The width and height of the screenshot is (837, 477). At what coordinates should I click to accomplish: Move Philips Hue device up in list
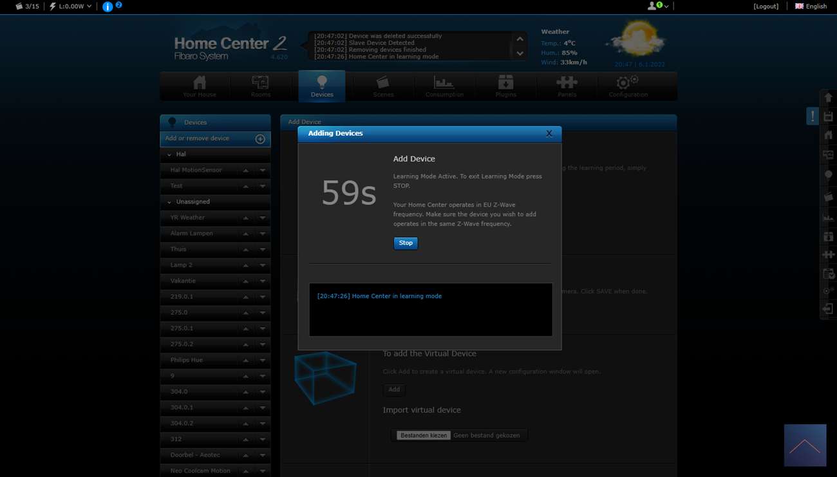click(x=245, y=360)
